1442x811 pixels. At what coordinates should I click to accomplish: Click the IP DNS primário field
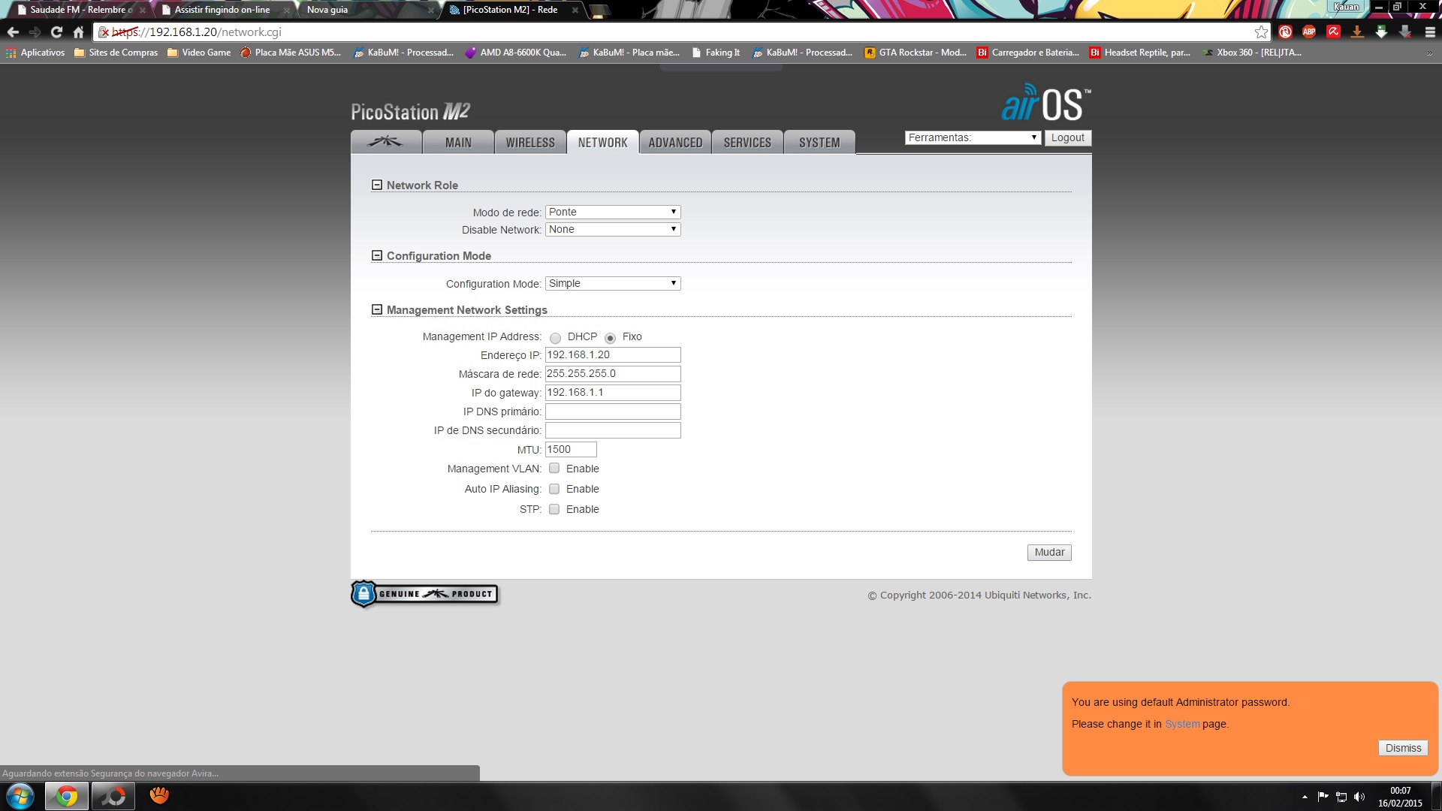click(613, 412)
